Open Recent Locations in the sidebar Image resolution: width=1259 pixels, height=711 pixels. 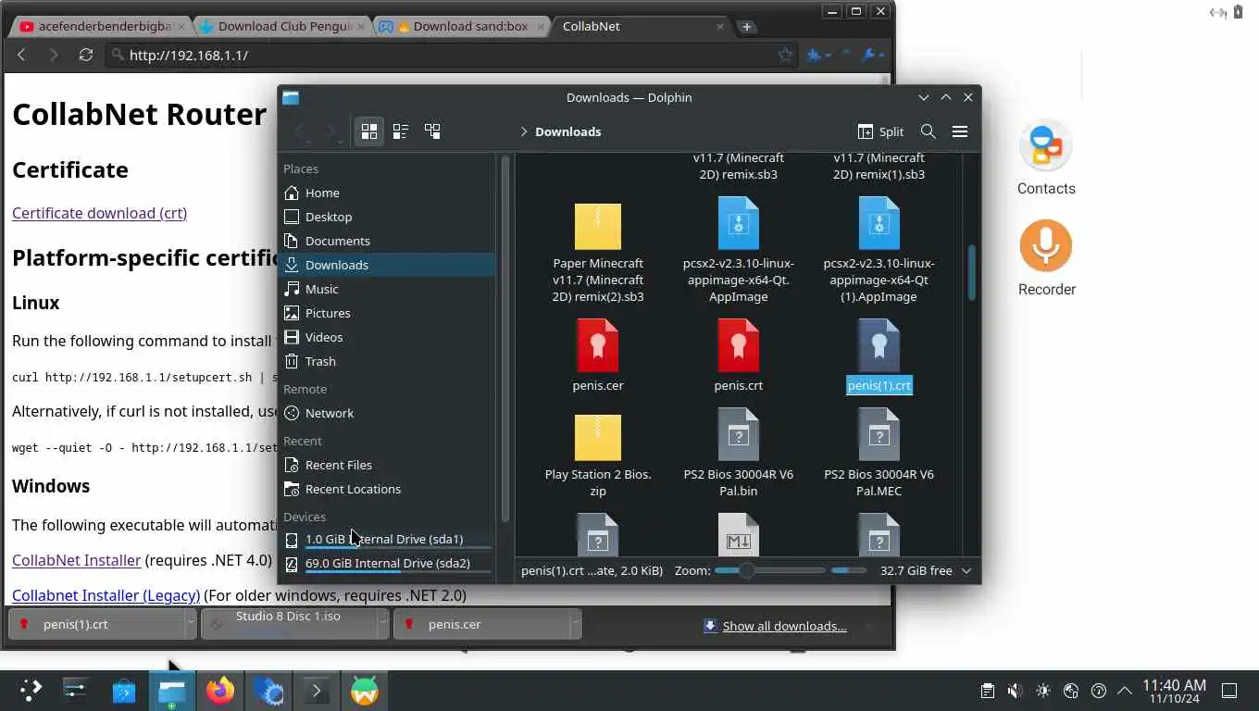(x=389, y=489)
